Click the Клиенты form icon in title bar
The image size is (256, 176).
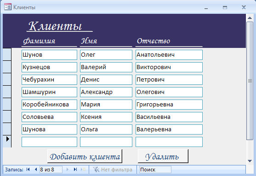click(8, 7)
